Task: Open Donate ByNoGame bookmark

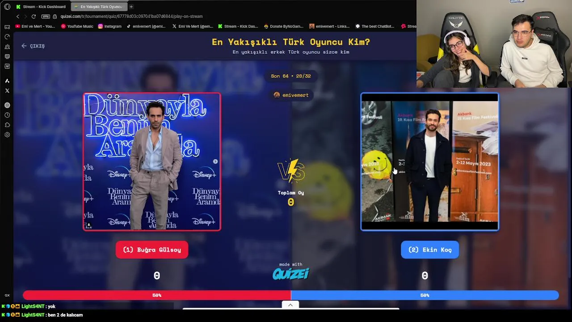Action: tap(284, 26)
